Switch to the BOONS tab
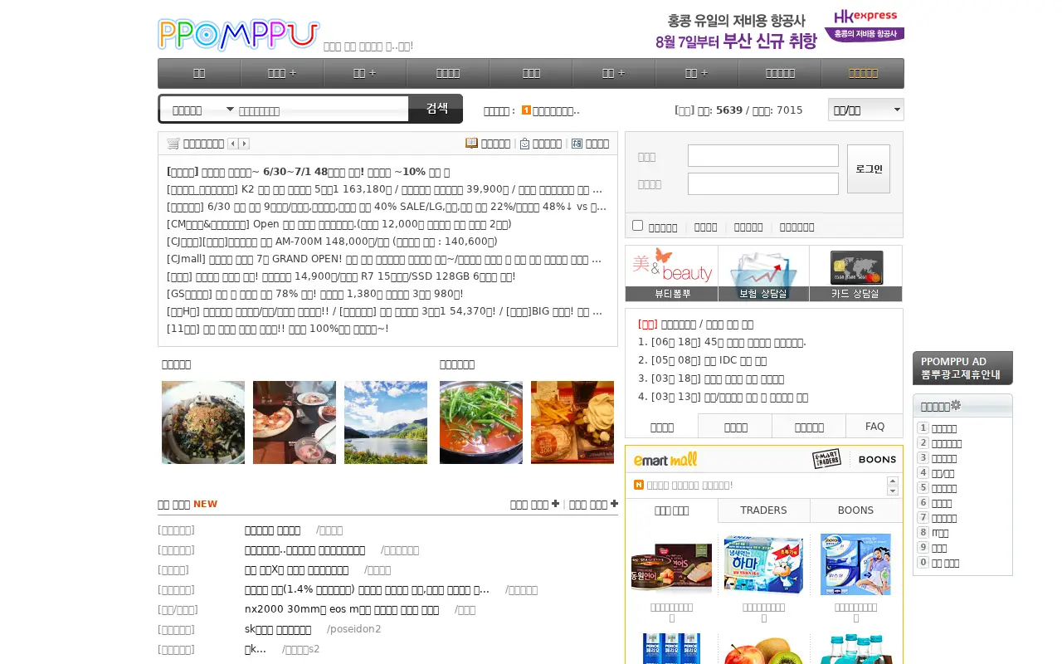1062x664 pixels. pos(855,510)
